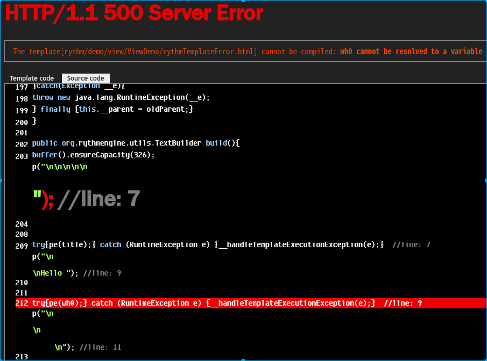The height and width of the screenshot is (361, 487).
Task: Select the TextBuilder build() declaration on line 202
Action: pyautogui.click(x=135, y=143)
